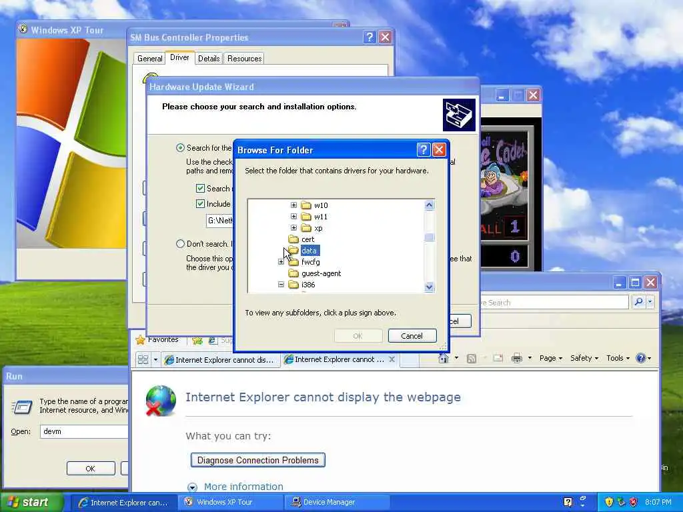Expand the w11 folder node
The image size is (683, 512).
[x=293, y=217]
